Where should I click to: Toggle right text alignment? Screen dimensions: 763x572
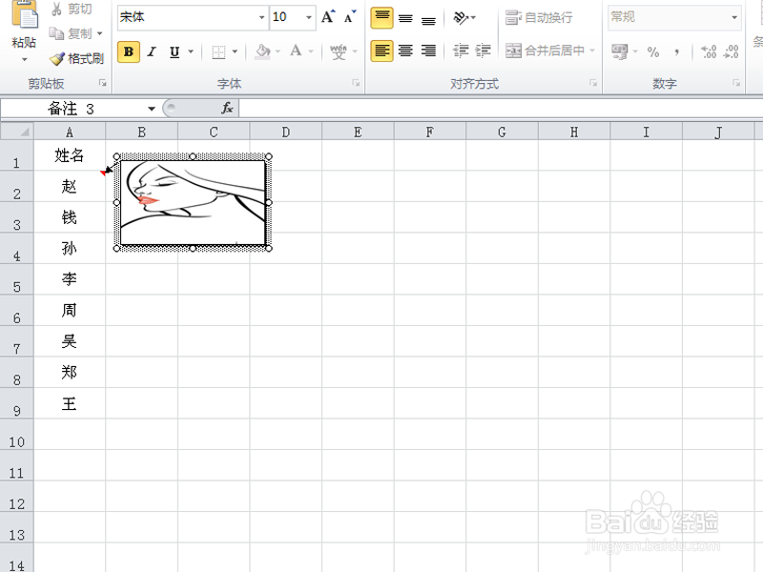pyautogui.click(x=428, y=51)
